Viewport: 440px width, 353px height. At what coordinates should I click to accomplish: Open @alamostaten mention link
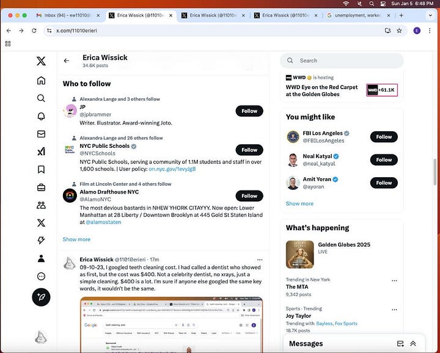point(103,222)
